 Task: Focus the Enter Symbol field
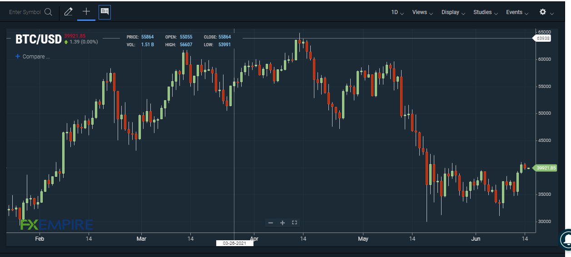[x=25, y=12]
